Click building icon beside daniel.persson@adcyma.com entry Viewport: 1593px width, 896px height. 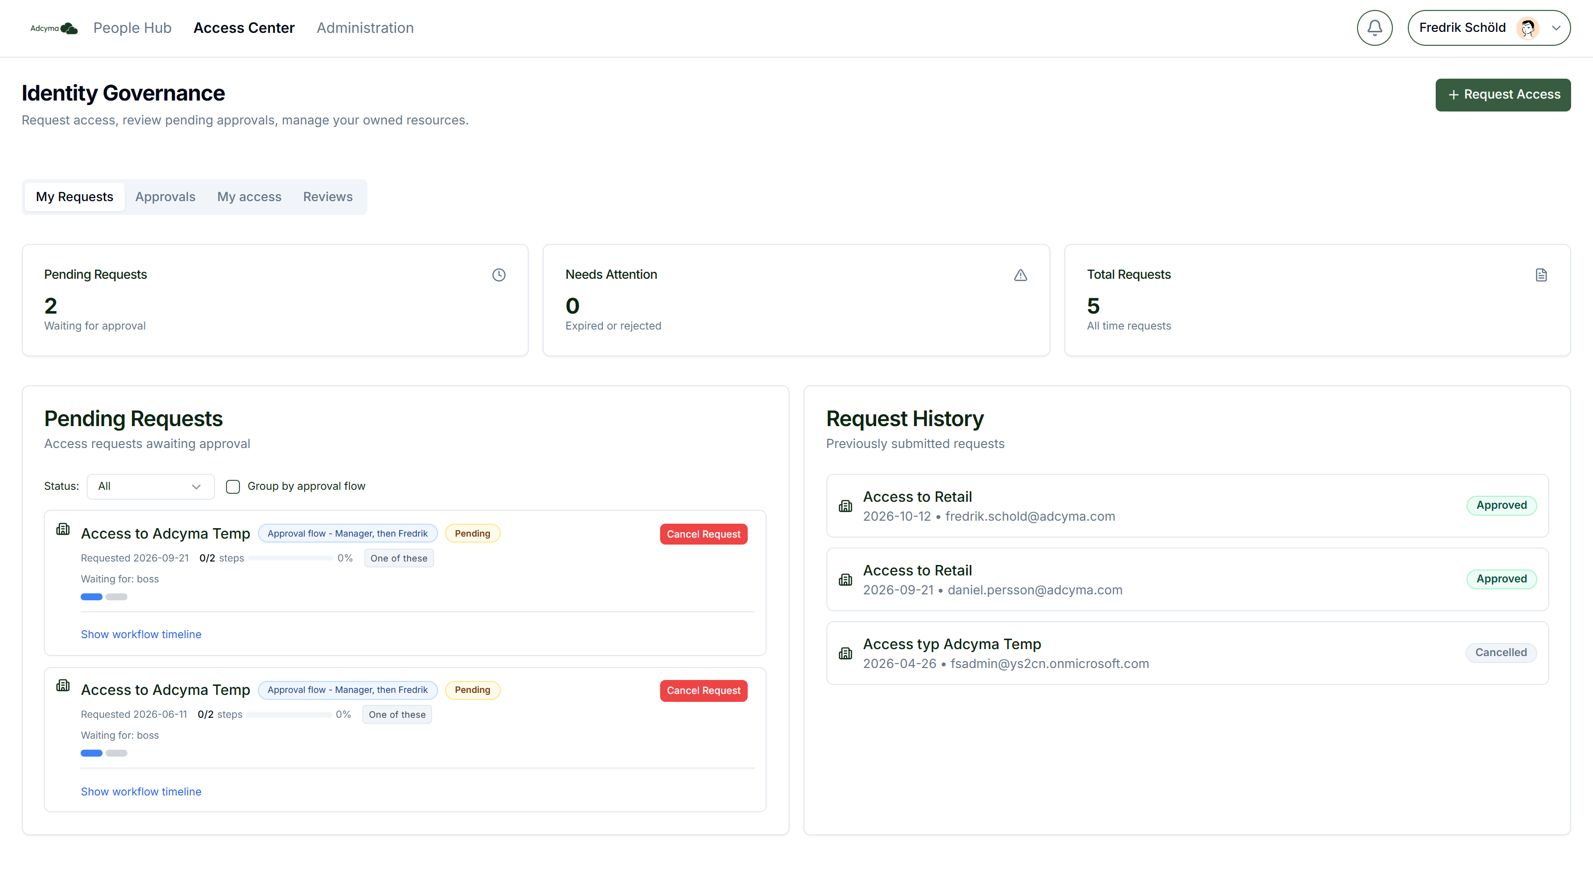[x=845, y=579]
